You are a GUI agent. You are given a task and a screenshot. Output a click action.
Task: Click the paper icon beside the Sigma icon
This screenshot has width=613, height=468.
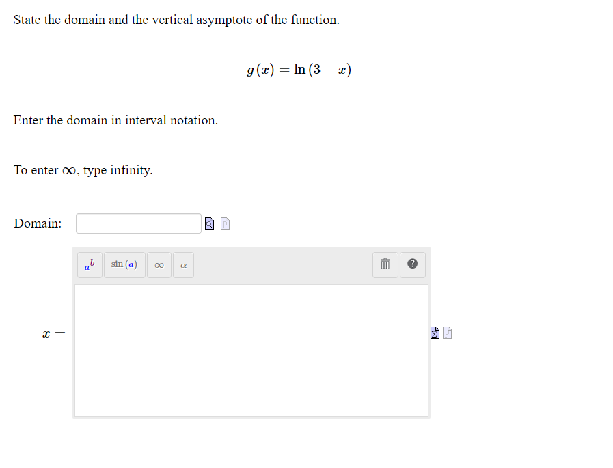pos(448,333)
